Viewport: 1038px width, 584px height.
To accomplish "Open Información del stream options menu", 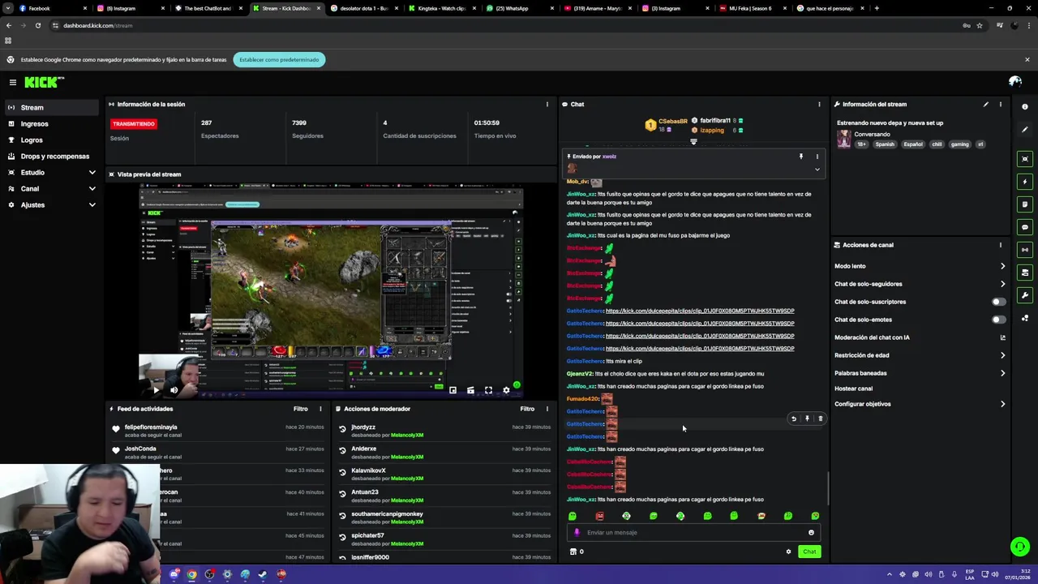I will coord(1001,105).
